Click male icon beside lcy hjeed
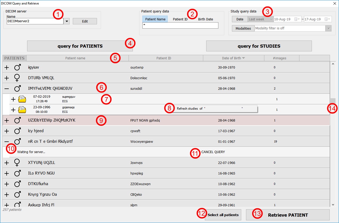This screenshot has width=339, height=223. (x=18, y=131)
